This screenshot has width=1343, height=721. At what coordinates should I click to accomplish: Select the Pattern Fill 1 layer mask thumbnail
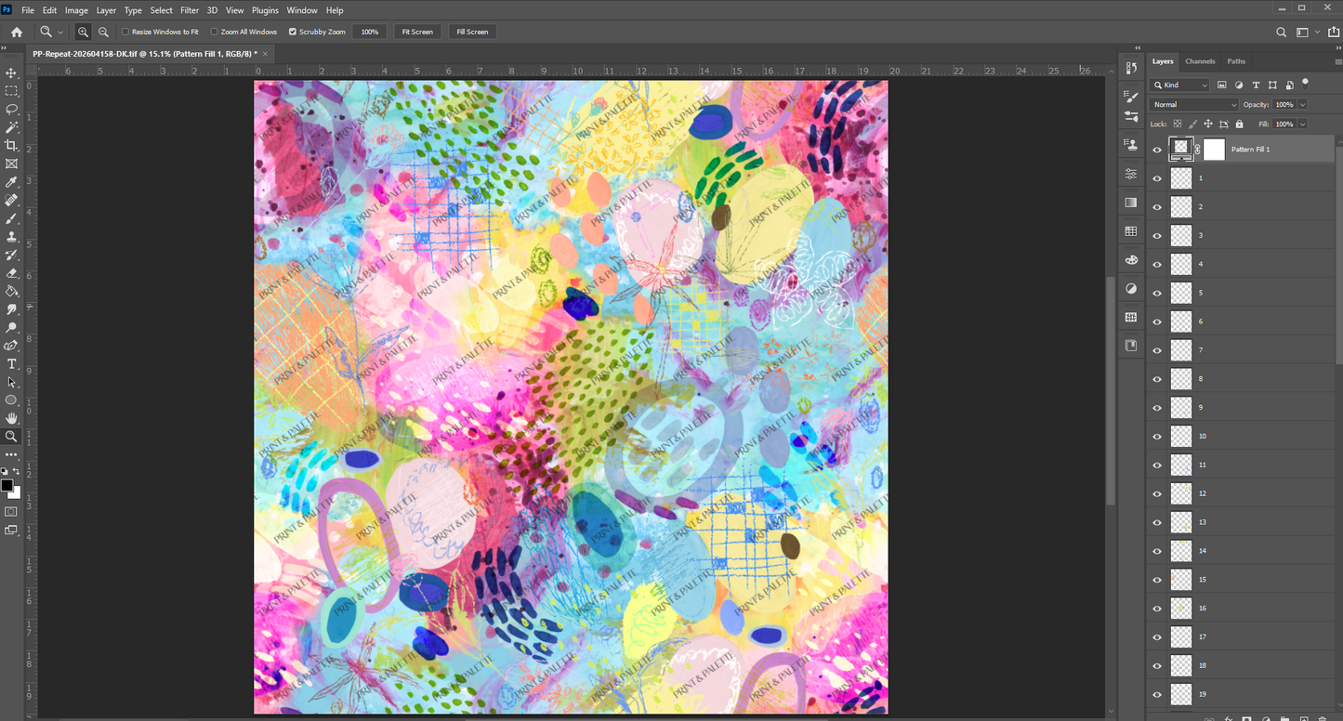[x=1214, y=149]
